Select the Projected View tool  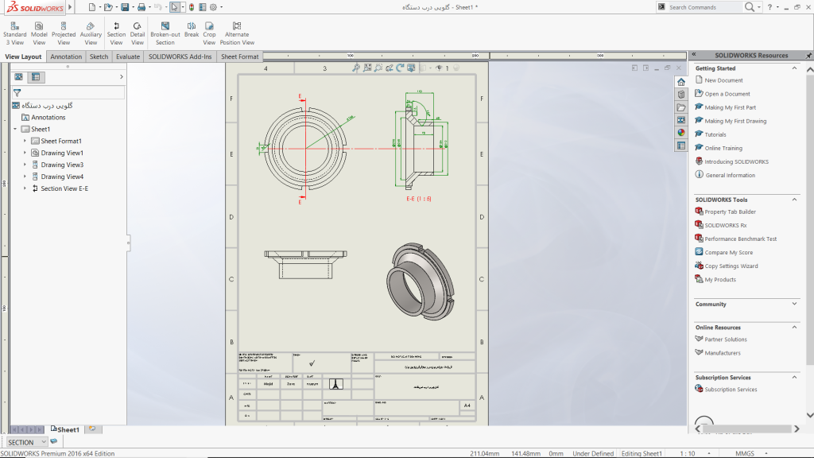(x=64, y=33)
